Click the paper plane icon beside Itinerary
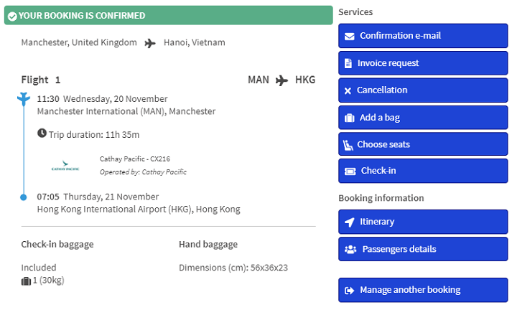 tap(349, 222)
